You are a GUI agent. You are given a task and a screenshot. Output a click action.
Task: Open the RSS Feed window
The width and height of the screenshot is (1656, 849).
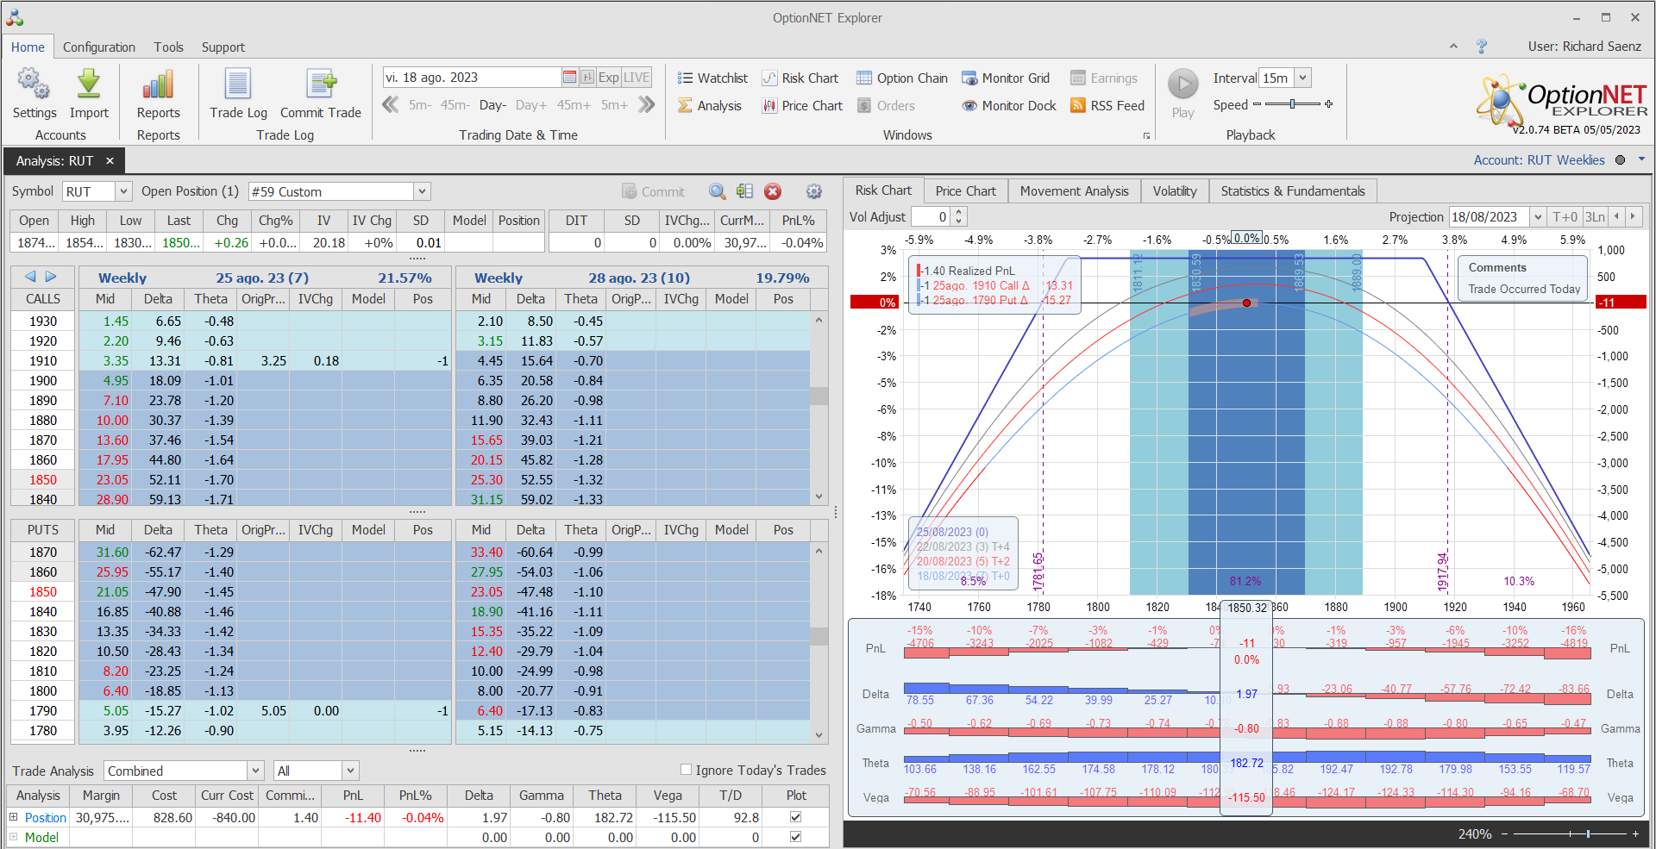1107,106
